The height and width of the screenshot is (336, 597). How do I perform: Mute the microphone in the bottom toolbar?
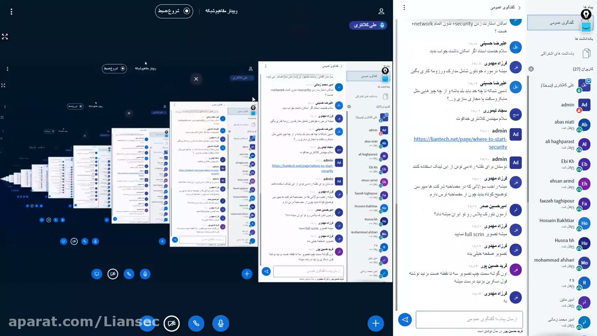pos(221,323)
